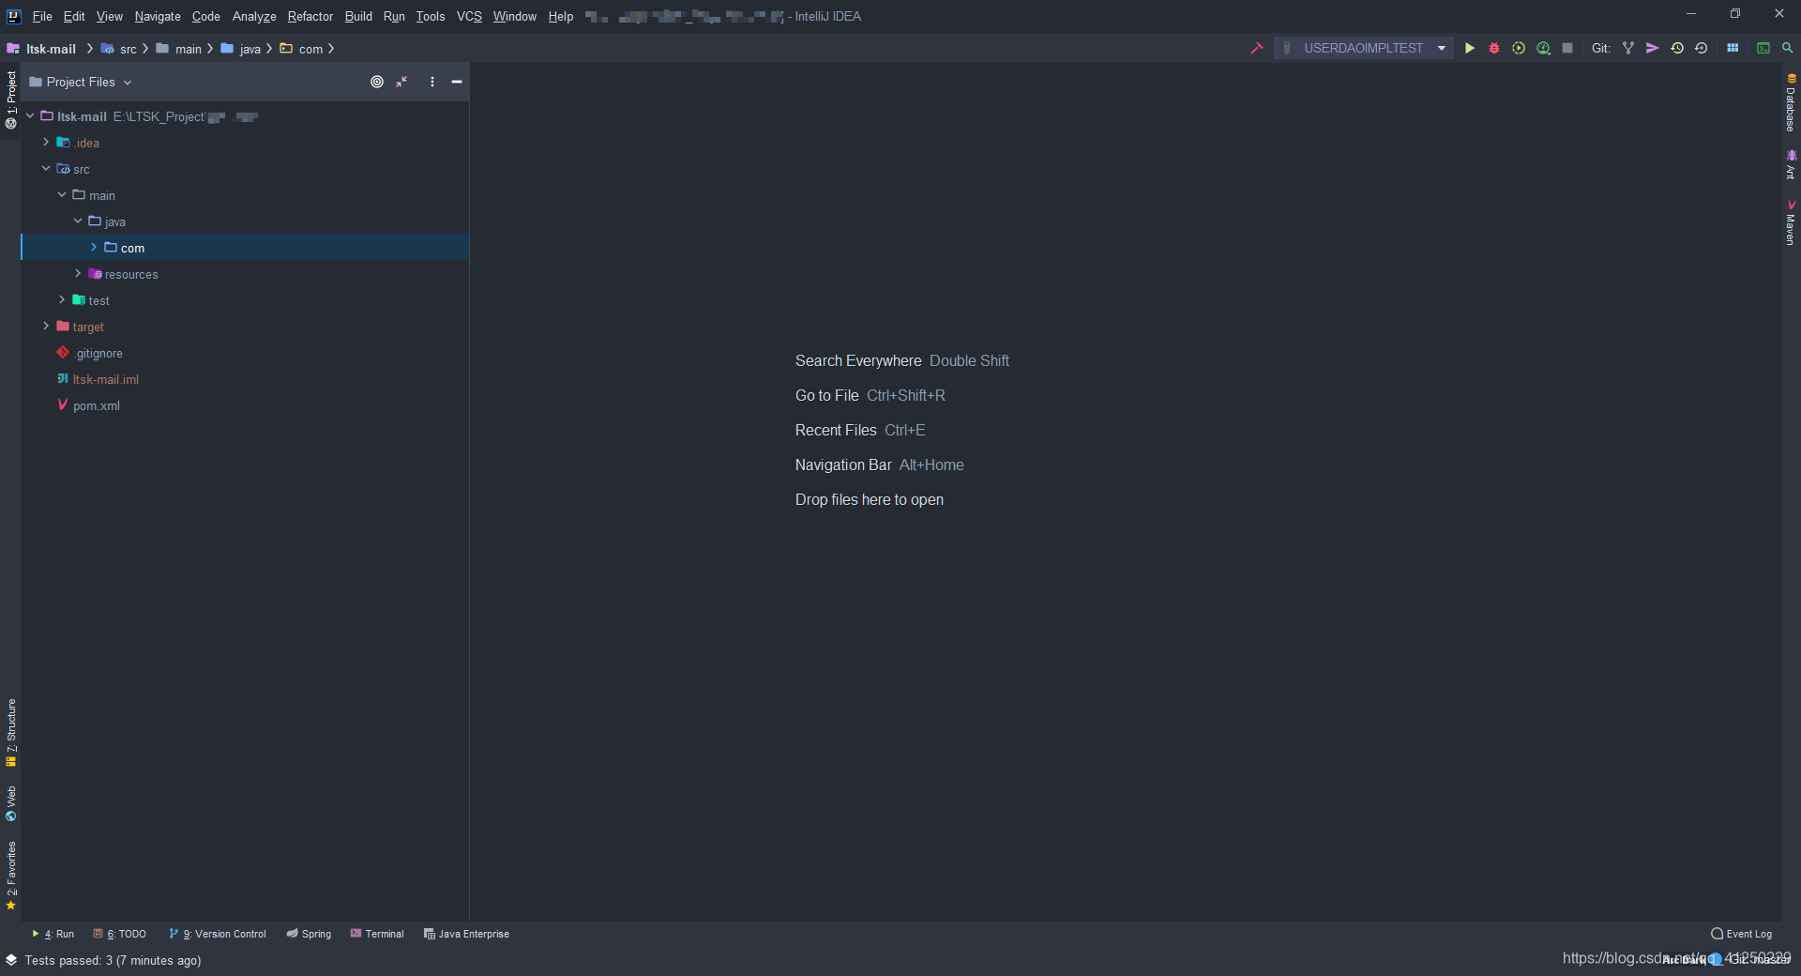Open the Event Log
This screenshot has width=1801, height=976.
click(1742, 934)
